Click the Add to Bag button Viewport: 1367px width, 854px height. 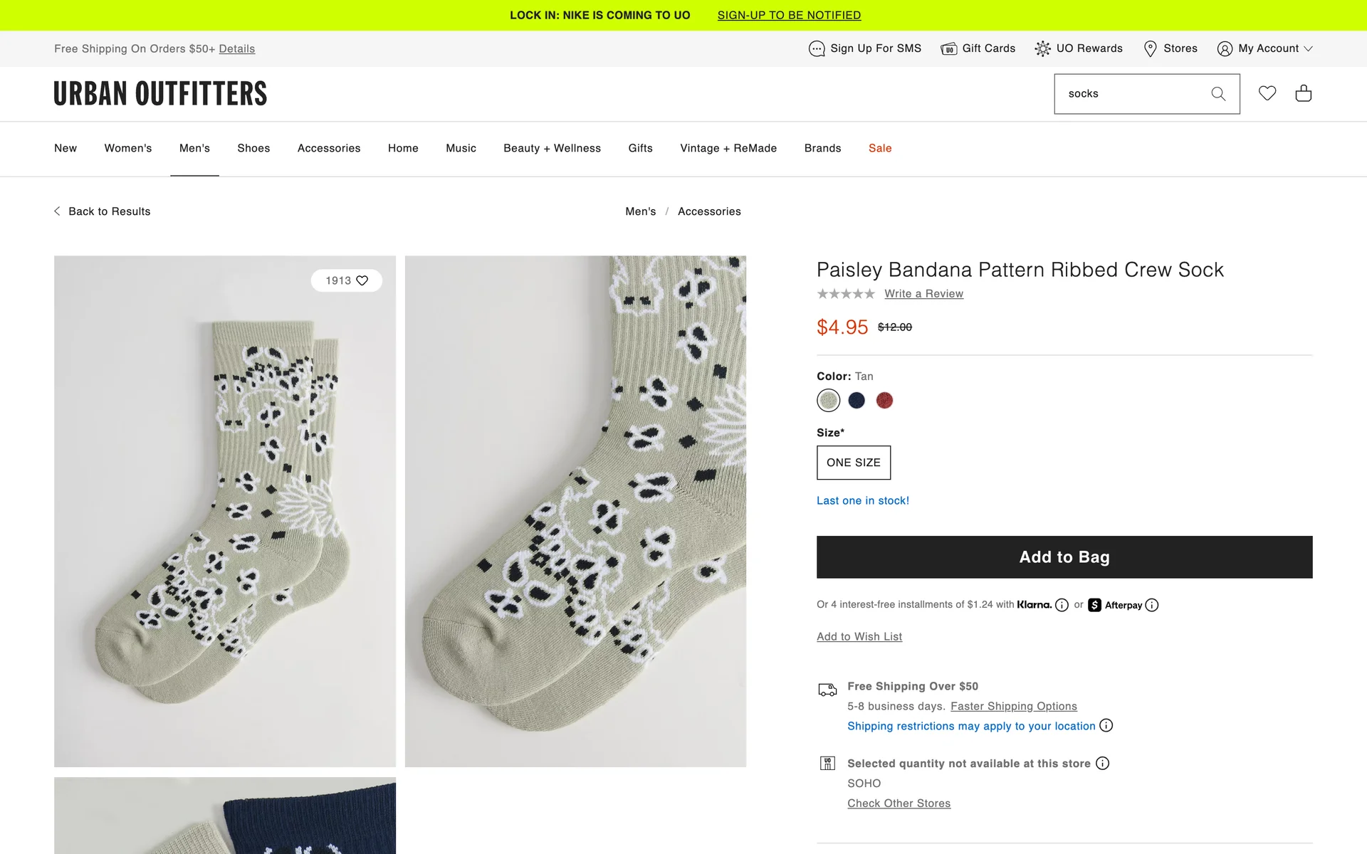point(1064,557)
